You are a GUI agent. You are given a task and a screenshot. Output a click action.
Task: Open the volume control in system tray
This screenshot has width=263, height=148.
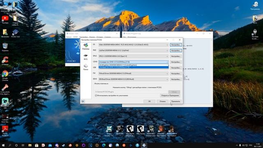click(243, 145)
